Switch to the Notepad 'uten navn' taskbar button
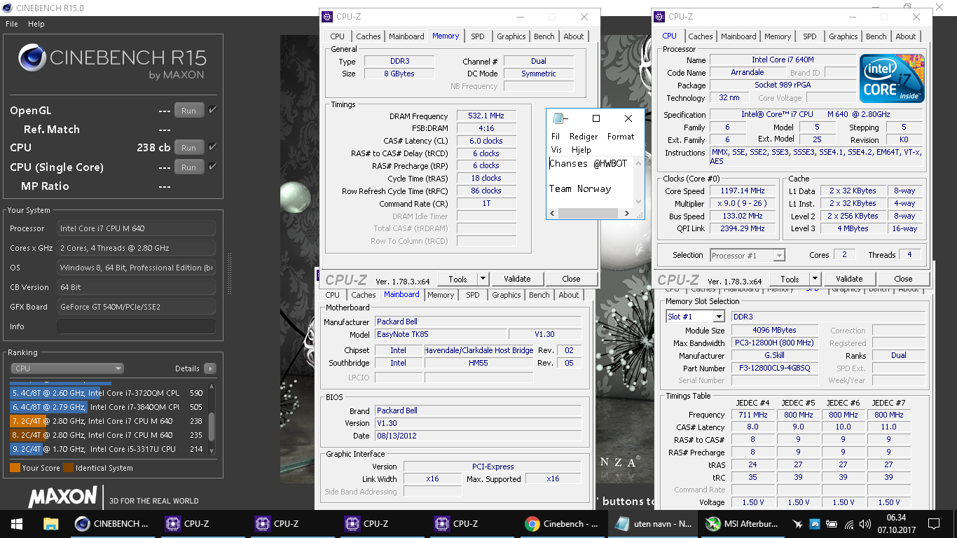 (653, 524)
